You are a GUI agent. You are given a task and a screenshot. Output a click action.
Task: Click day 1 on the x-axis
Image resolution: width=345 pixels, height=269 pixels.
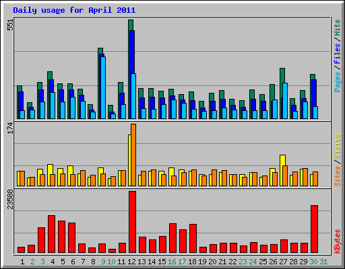pyautogui.click(x=22, y=262)
